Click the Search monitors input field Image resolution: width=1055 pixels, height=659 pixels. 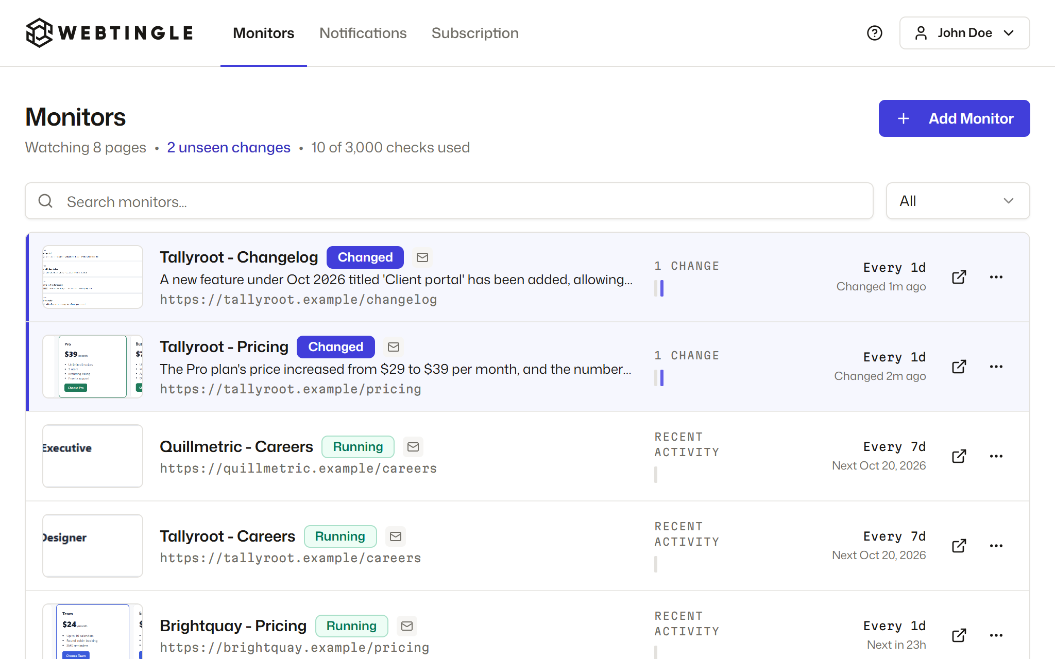(x=449, y=201)
